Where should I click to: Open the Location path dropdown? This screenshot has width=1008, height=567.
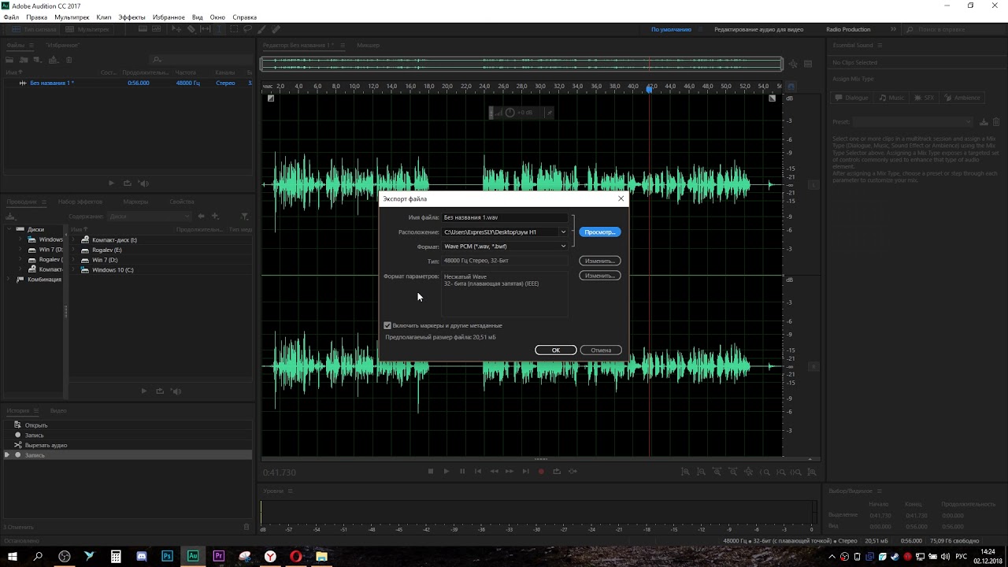563,232
